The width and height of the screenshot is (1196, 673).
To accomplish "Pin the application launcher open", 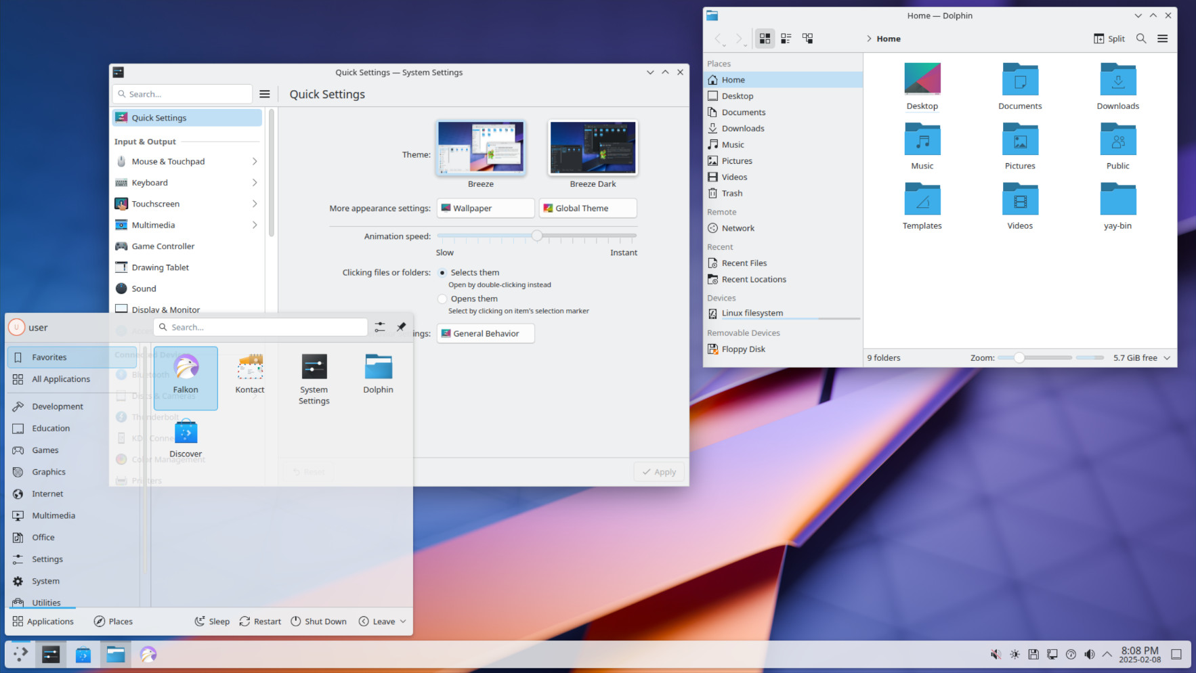I will pos(401,327).
